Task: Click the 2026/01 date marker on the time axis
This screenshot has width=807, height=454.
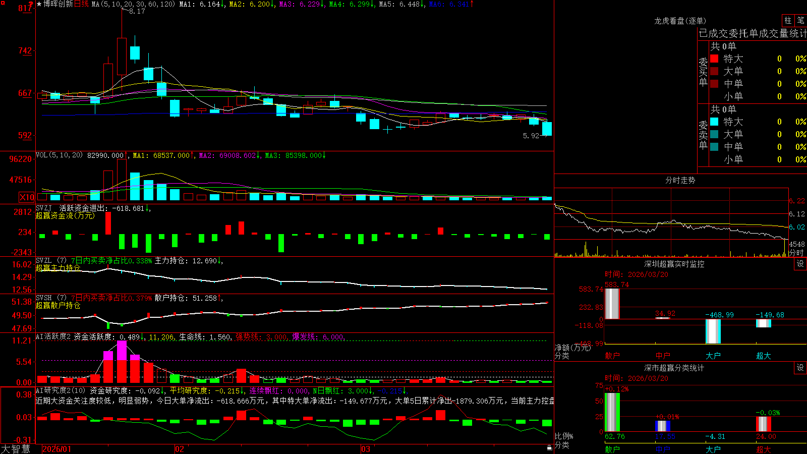Action: click(57, 449)
